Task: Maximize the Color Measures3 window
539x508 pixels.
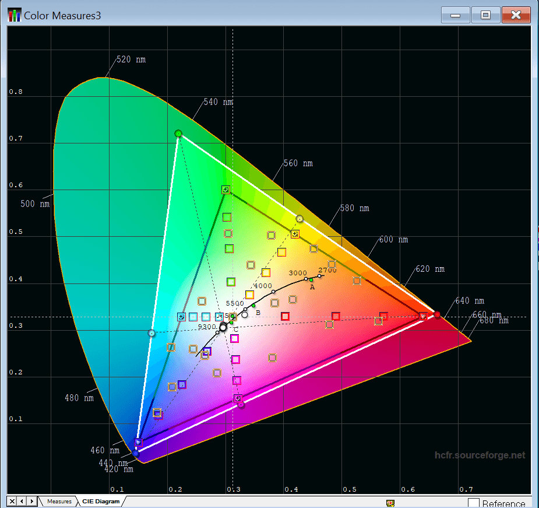Action: click(x=485, y=15)
